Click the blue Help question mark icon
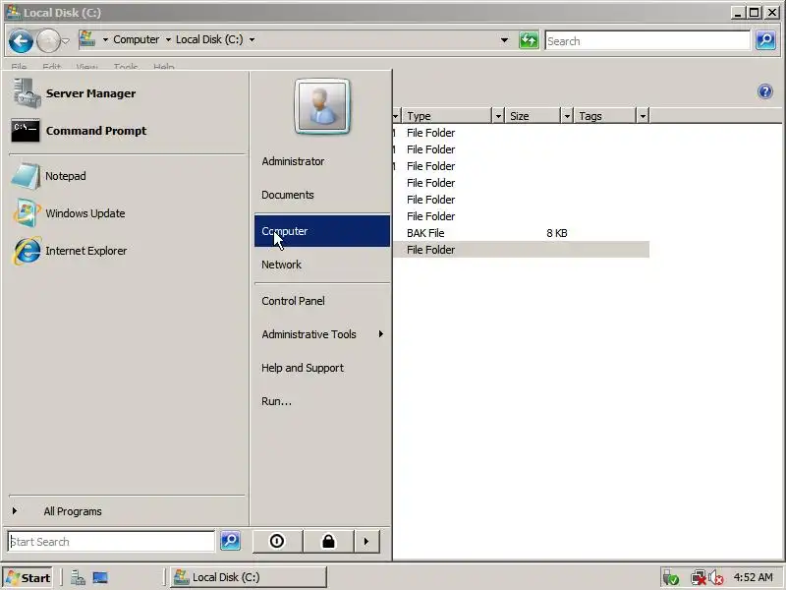Image resolution: width=786 pixels, height=590 pixels. coord(765,91)
